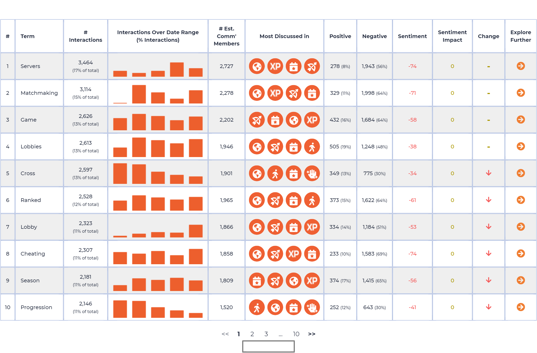Viewport: 537px width, 353px height.
Task: Go to page 10 of results
Action: 296,334
